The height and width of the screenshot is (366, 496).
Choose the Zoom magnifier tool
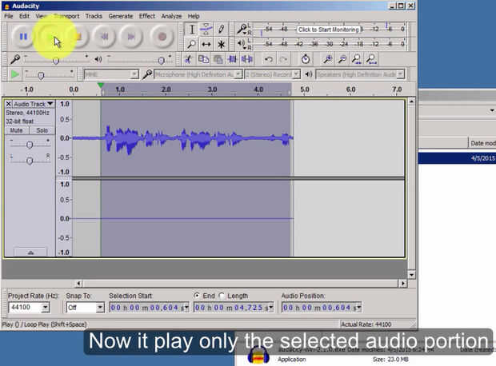pyautogui.click(x=191, y=45)
